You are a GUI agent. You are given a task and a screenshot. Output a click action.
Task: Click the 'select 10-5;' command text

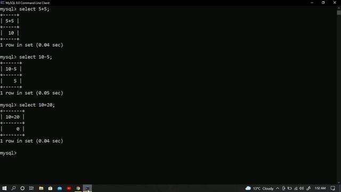click(x=36, y=57)
